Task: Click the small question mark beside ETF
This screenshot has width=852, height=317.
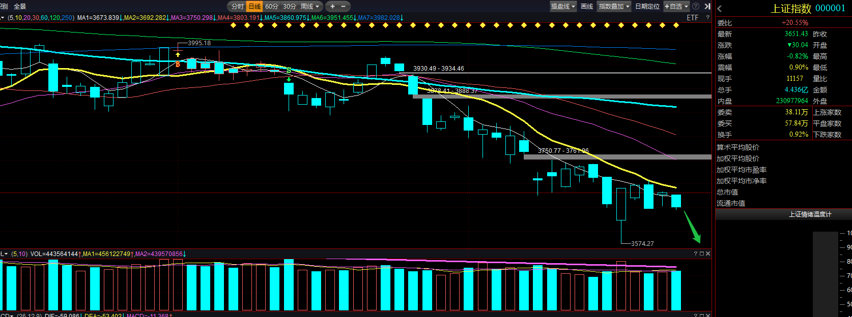Action: 707,18
